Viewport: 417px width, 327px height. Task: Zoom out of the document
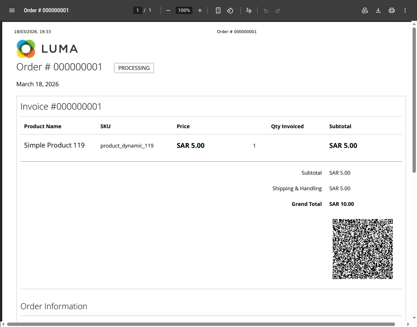click(x=168, y=10)
